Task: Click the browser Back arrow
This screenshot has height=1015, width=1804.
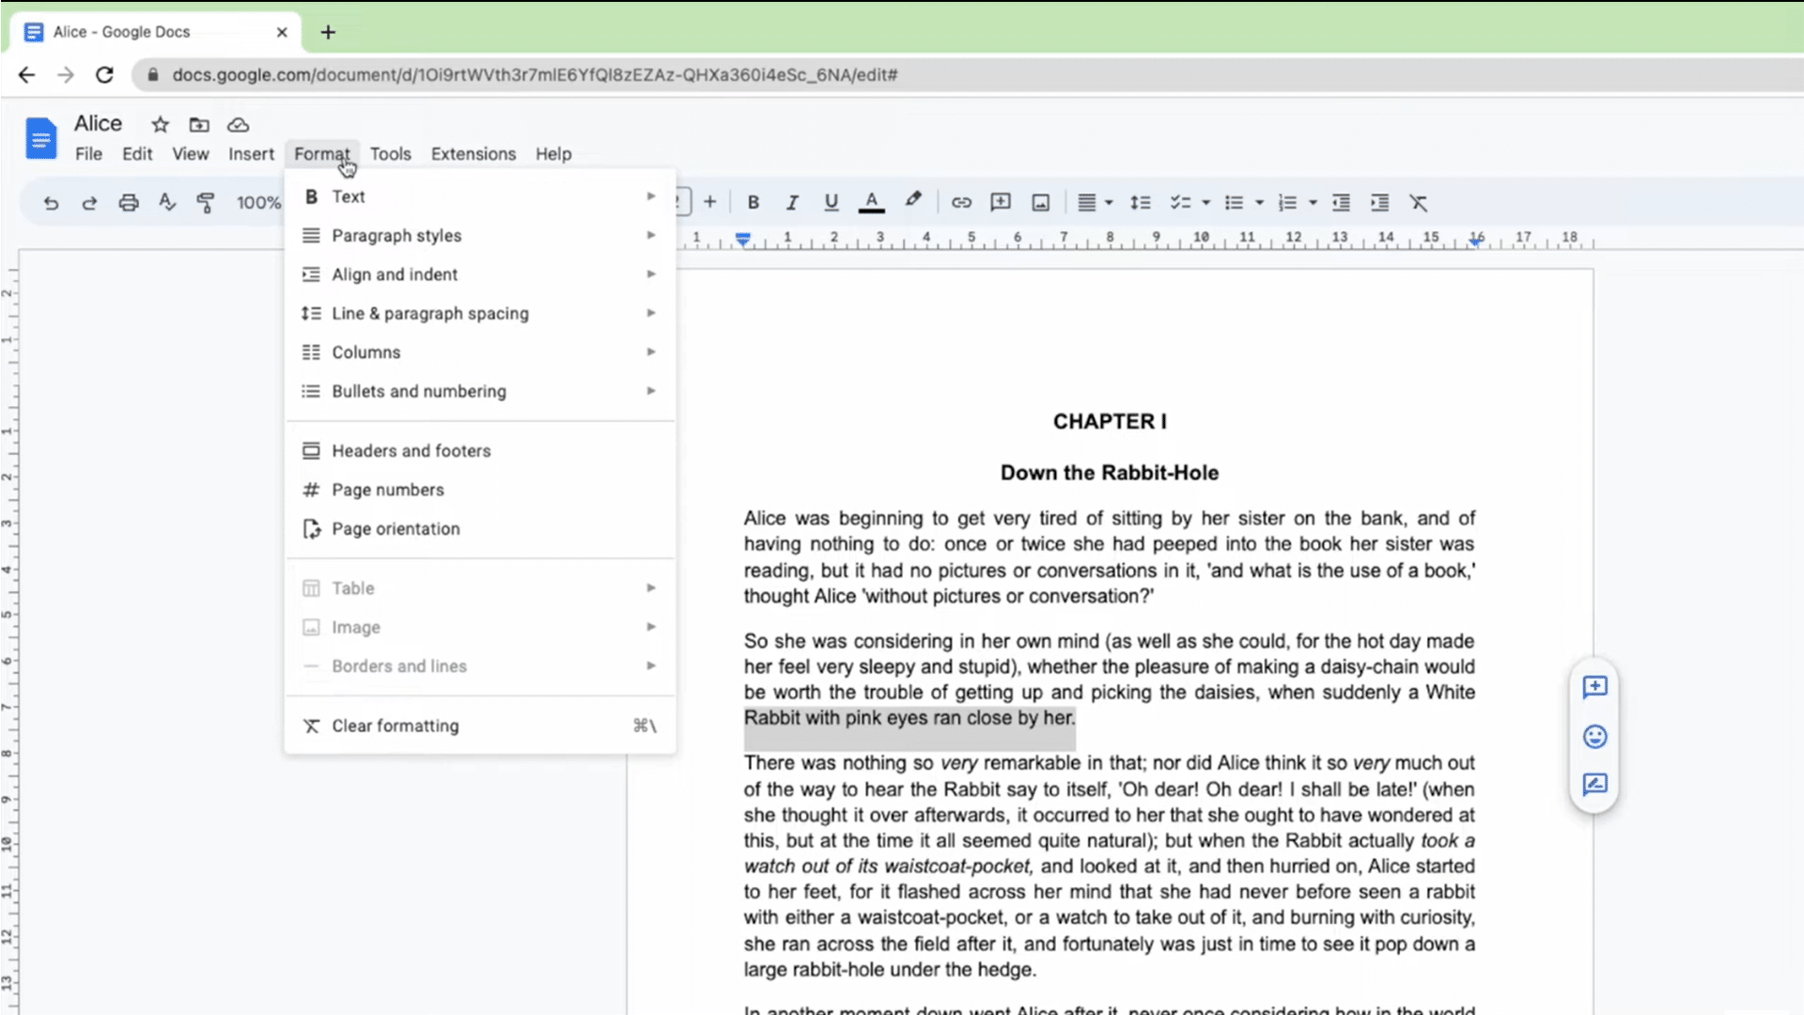Action: coord(26,74)
